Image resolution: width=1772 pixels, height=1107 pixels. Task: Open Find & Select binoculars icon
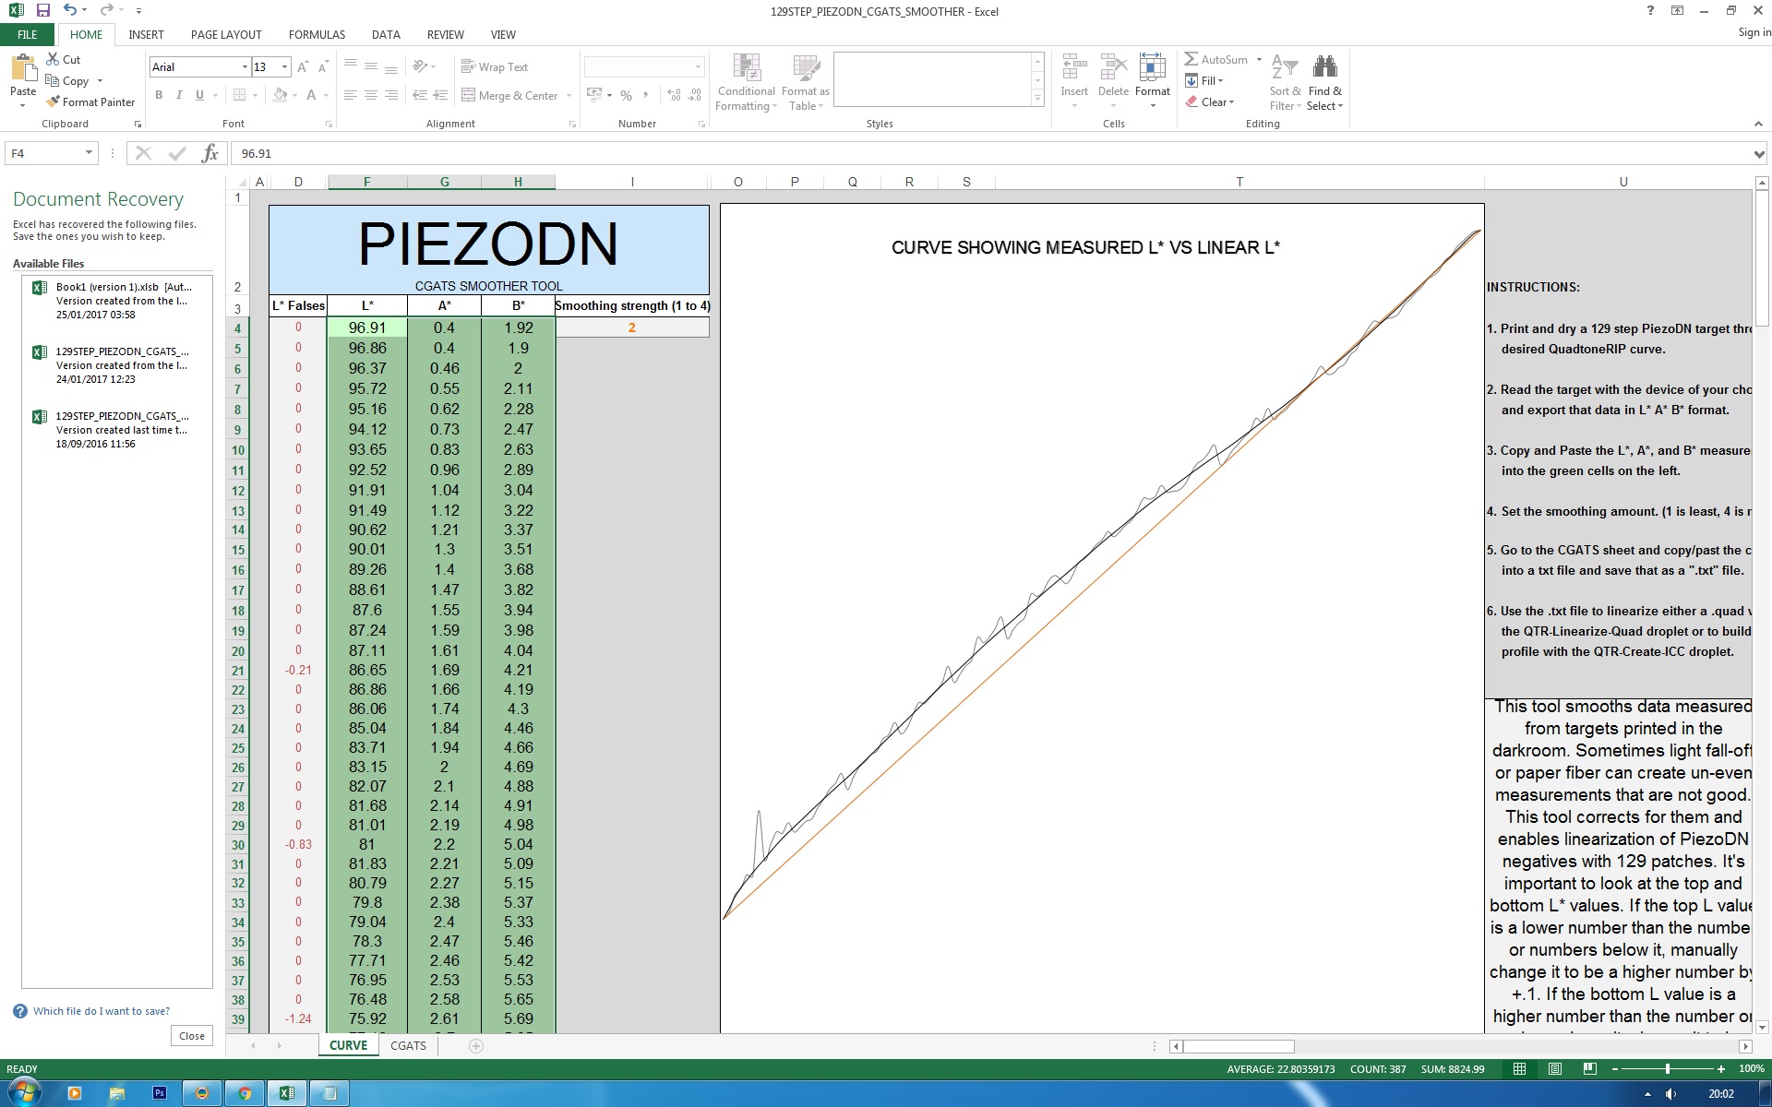click(x=1324, y=67)
